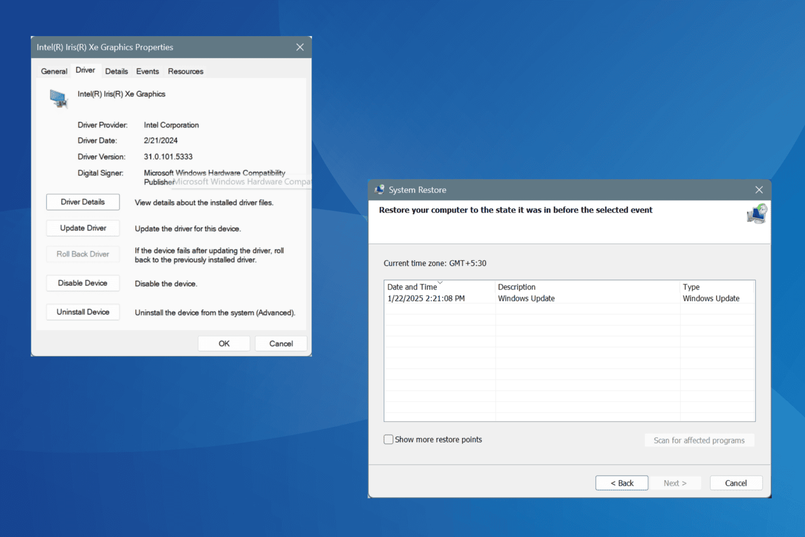The height and width of the screenshot is (537, 805).
Task: Click the Driver Provider label
Action: pos(103,125)
